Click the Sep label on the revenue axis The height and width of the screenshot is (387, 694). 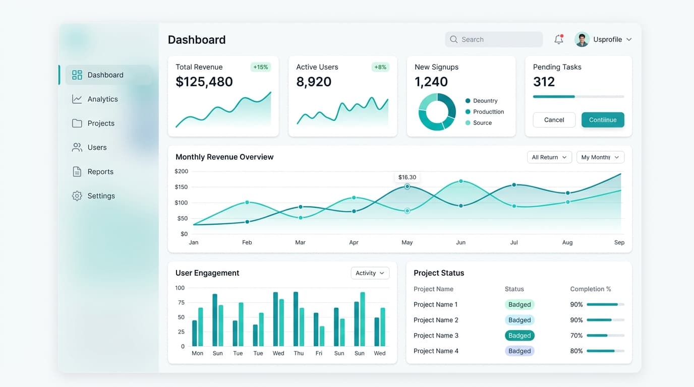(619, 242)
